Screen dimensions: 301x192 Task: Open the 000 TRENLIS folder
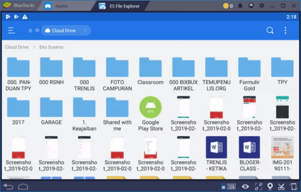[x=84, y=74]
